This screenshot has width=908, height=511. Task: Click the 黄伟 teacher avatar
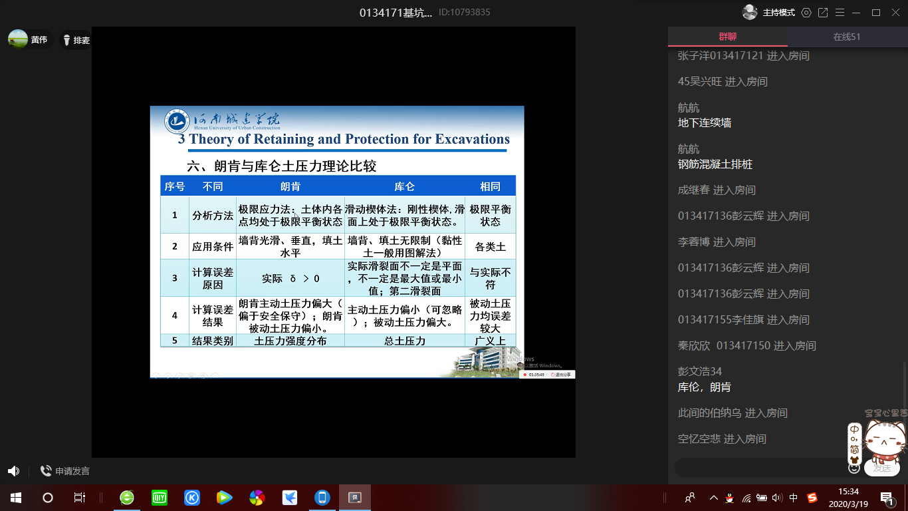(x=18, y=39)
